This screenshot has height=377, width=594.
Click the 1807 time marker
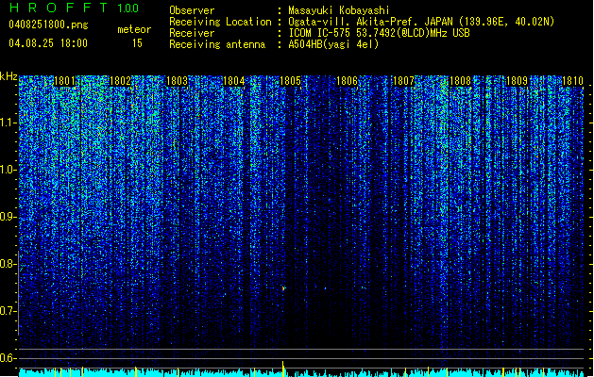pyautogui.click(x=404, y=81)
